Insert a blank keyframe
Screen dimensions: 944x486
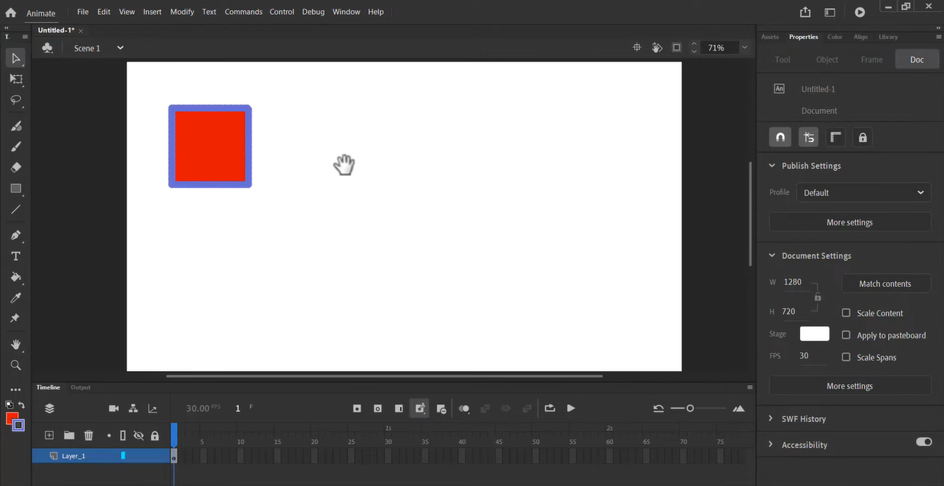[x=378, y=409]
